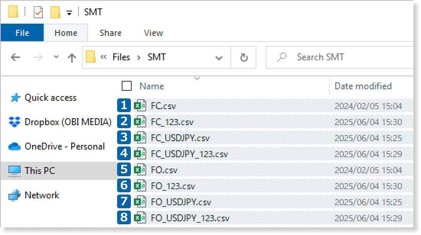421x235 pixels.
Task: Click the Excel icon beside FC.csv
Action: point(139,106)
